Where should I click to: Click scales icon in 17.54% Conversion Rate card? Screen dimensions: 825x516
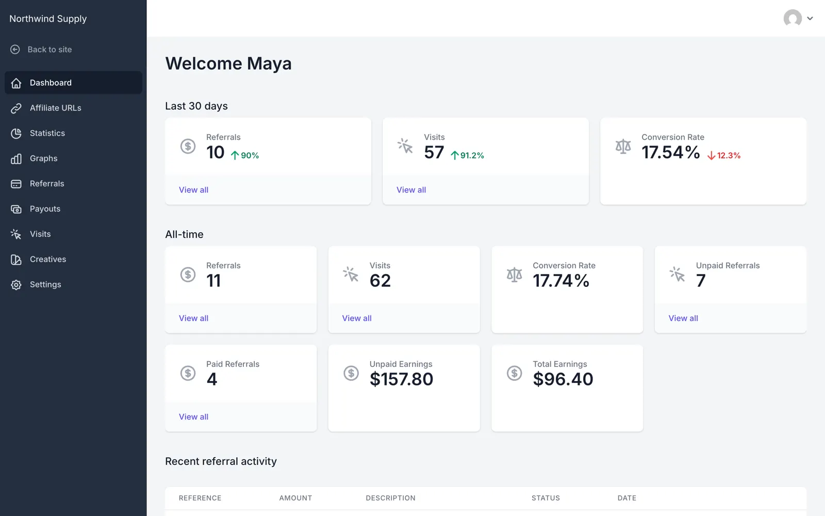(x=623, y=146)
